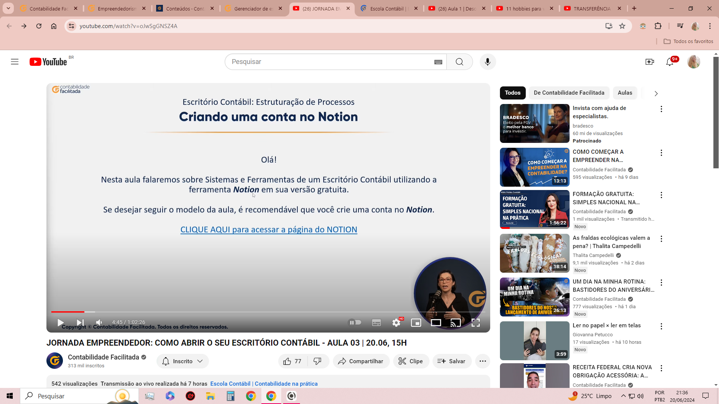Open File Explorer from taskbar
Screen dimensions: 719x404
pos(210,396)
